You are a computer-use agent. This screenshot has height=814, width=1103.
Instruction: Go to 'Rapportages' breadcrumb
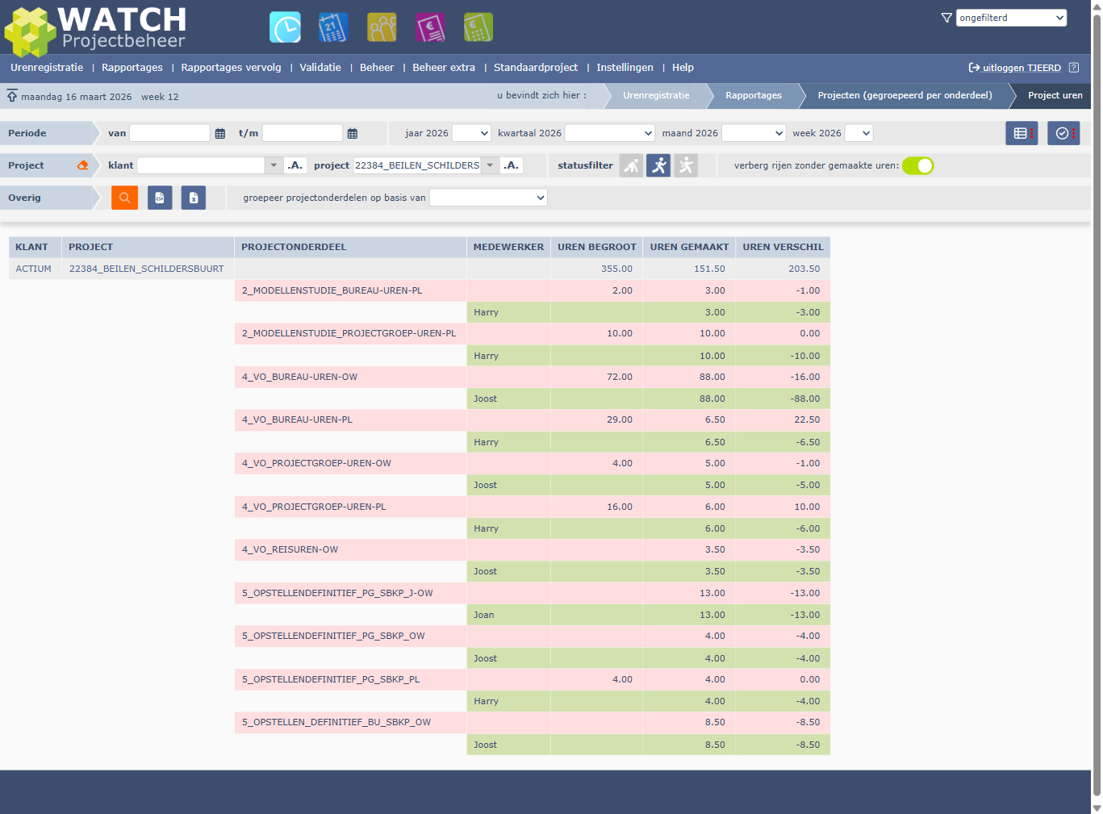[x=753, y=95]
